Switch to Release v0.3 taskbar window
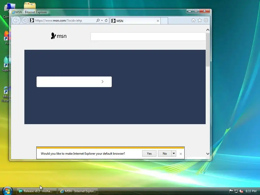The height and width of the screenshot is (195, 260). pyautogui.click(x=37, y=191)
